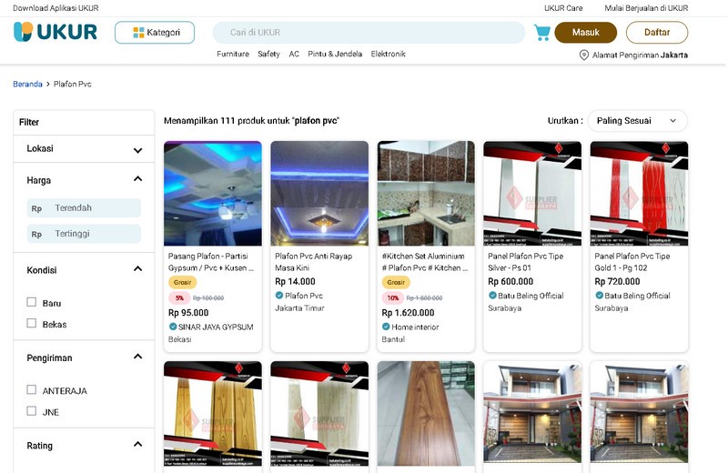
Task: Open Panel Plafon Pvc Tipe Gold image
Action: pyautogui.click(x=640, y=194)
